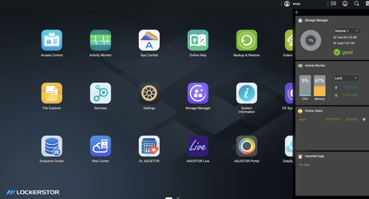Switch to the second desktop page dot
The width and height of the screenshot is (369, 199).
(178, 198)
